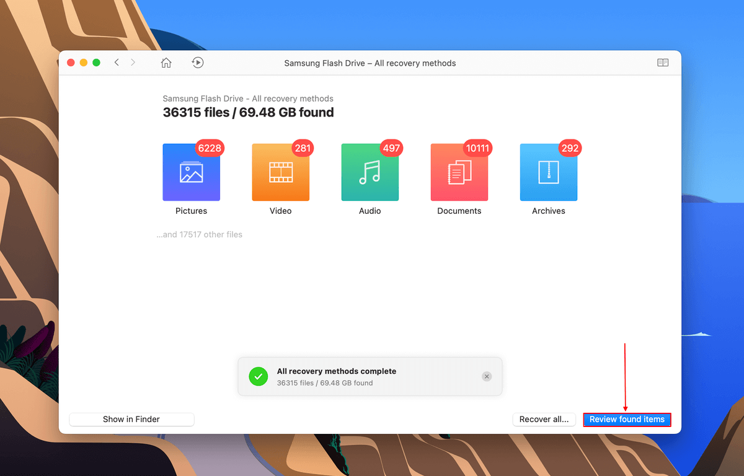Open the Documents category icon
744x476 pixels.
click(459, 172)
